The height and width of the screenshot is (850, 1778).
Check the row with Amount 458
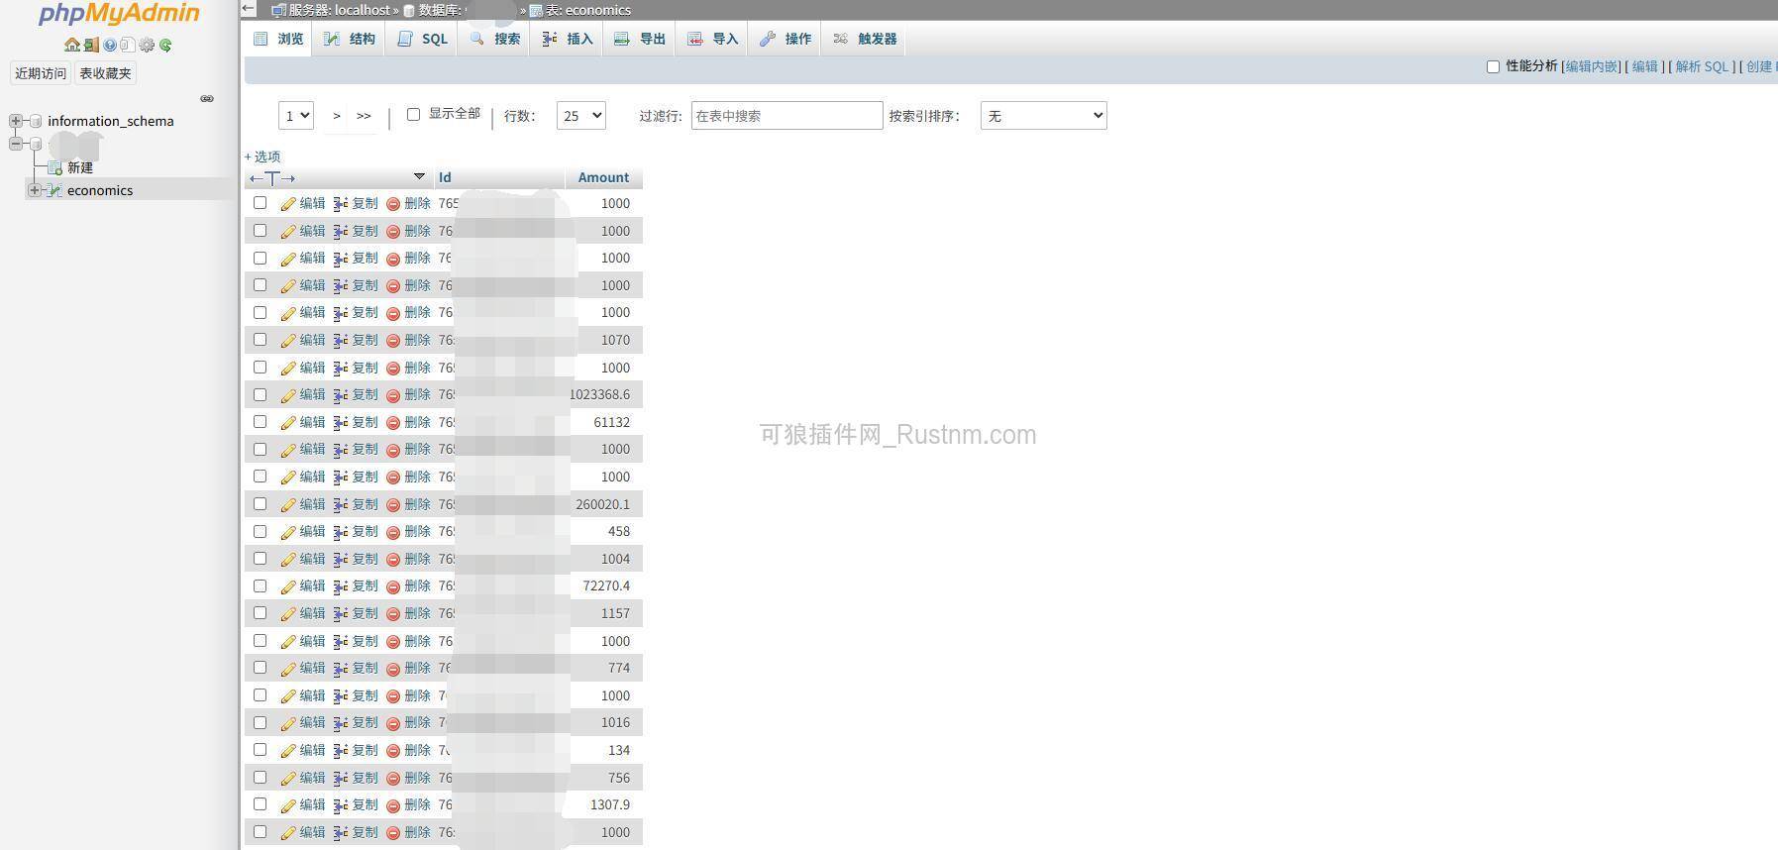[260, 531]
